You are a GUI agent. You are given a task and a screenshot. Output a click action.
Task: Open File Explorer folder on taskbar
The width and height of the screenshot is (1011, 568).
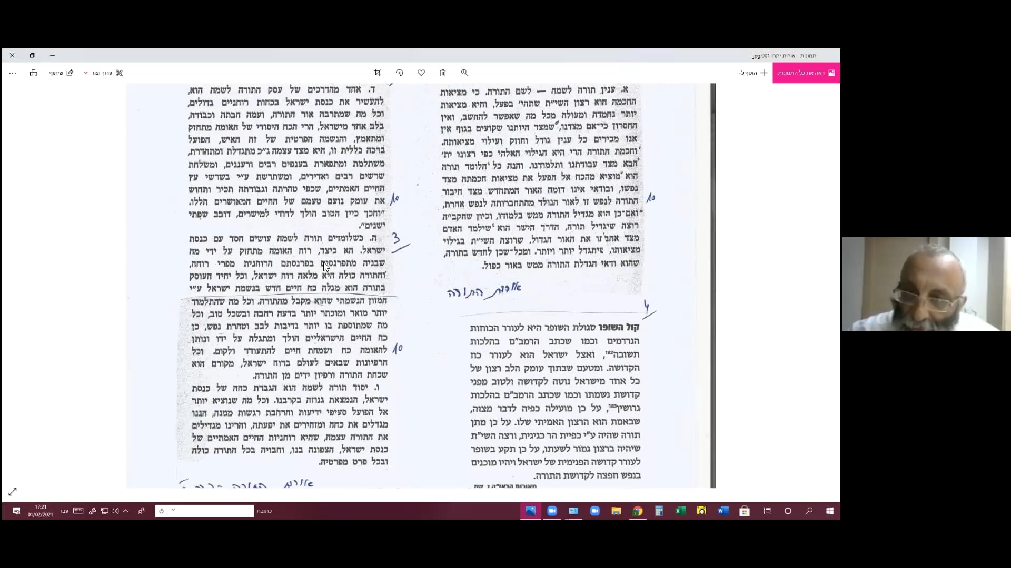[x=616, y=511]
